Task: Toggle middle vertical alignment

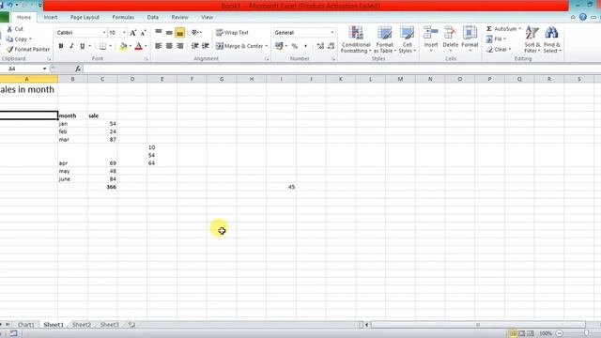Action: (169, 33)
